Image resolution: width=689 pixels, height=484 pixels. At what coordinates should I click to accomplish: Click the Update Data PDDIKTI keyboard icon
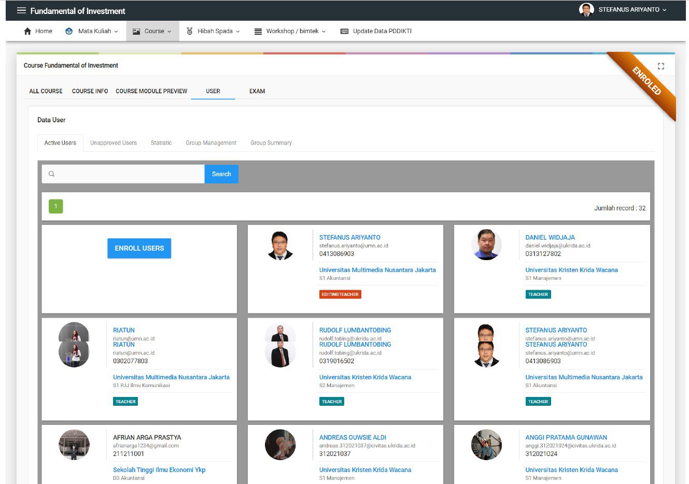click(x=344, y=31)
